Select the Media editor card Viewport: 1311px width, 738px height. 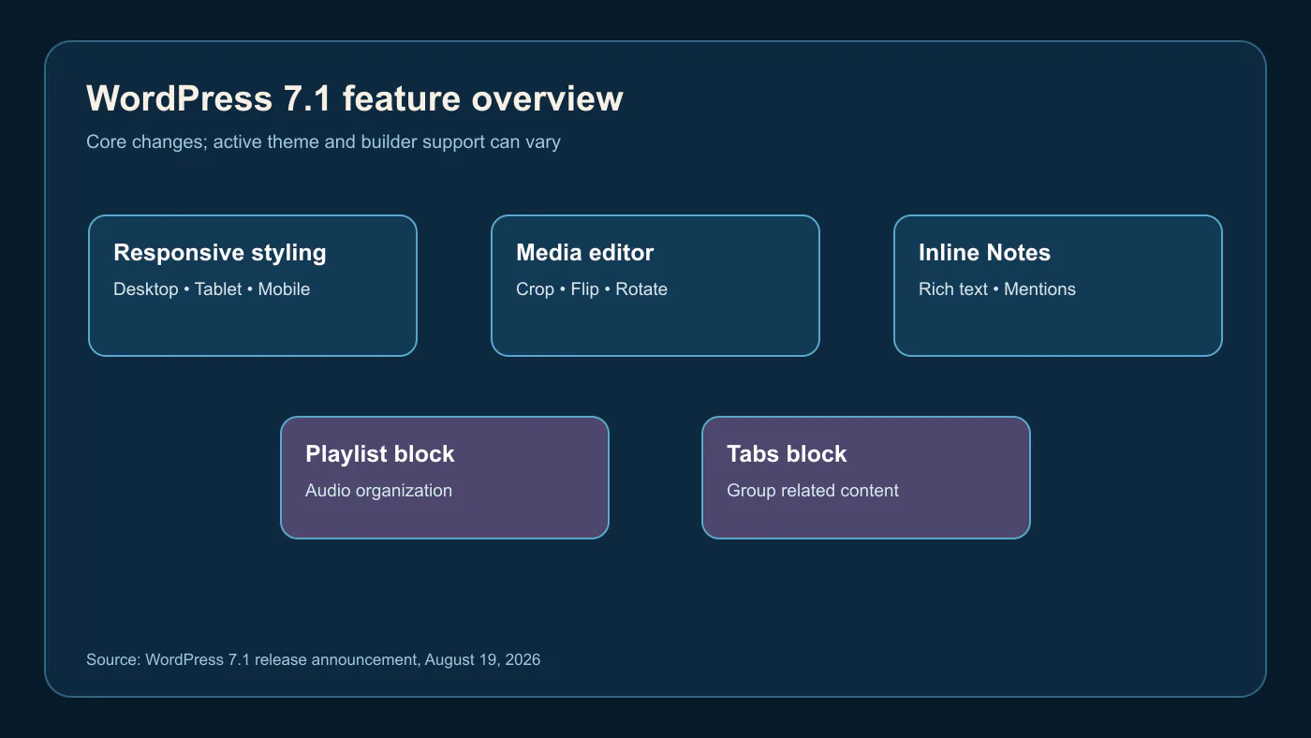tap(655, 286)
